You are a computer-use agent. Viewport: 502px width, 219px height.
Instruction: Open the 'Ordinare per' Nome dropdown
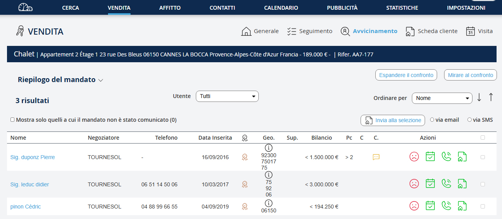tap(442, 98)
